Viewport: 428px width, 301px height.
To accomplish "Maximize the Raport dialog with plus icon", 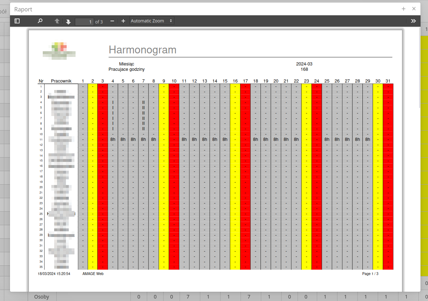I will coord(403,9).
